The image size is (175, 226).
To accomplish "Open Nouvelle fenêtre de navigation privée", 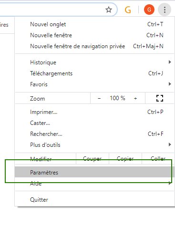I will (x=94, y=46).
